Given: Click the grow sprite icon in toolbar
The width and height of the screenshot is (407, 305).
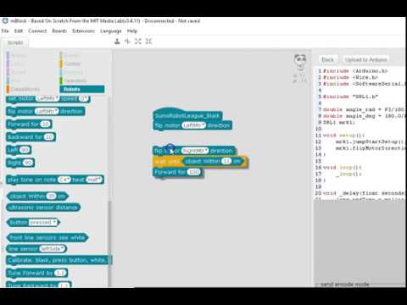Looking at the screenshot, I should tap(138, 42).
